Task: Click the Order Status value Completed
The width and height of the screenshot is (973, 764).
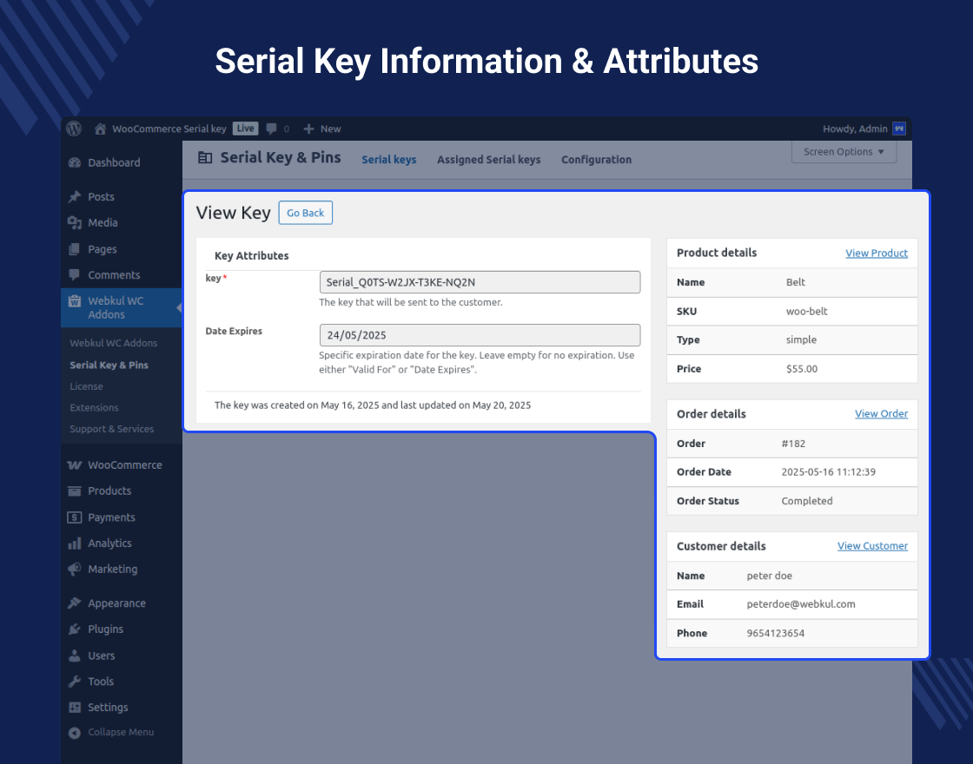Action: 807,501
